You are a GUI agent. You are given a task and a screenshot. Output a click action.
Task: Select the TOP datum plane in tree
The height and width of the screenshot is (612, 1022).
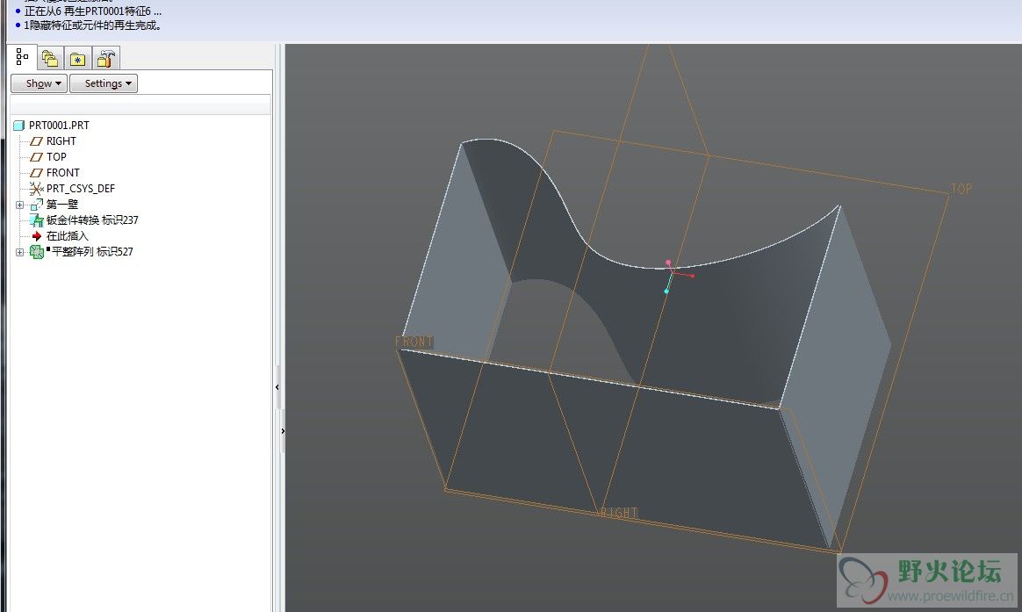tap(56, 156)
